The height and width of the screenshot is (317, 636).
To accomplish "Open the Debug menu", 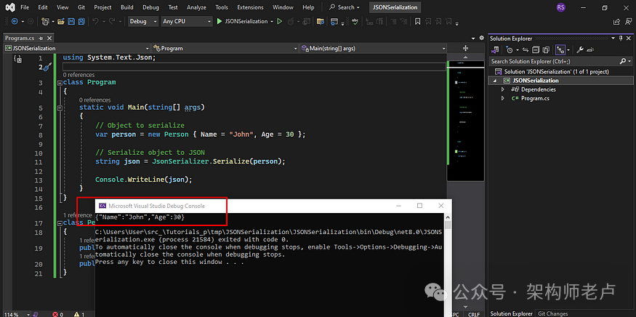I will (150, 7).
